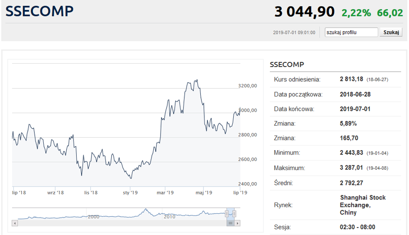Viewport: 409px width, 235px height.
Task: Click the lip '18 x-axis label
Action: (x=19, y=193)
